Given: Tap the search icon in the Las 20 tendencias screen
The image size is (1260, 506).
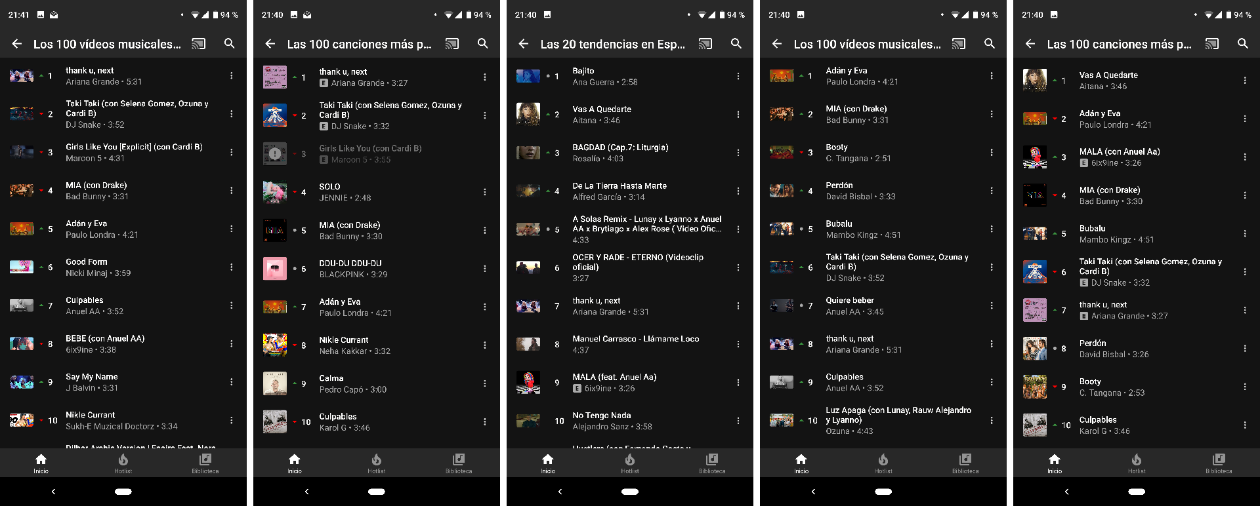Looking at the screenshot, I should tap(736, 43).
